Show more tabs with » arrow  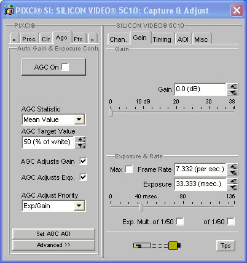[92, 39]
